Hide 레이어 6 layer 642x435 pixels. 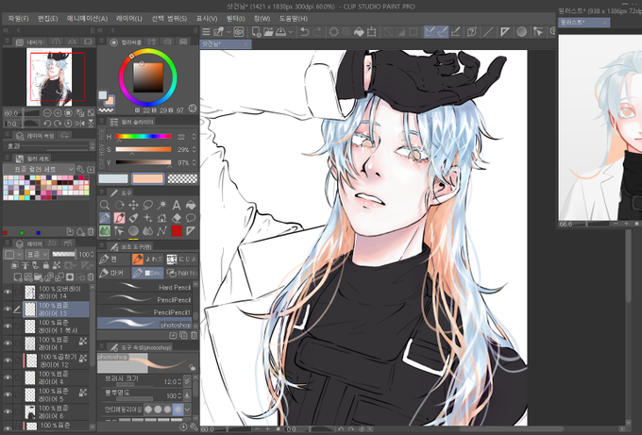point(8,411)
